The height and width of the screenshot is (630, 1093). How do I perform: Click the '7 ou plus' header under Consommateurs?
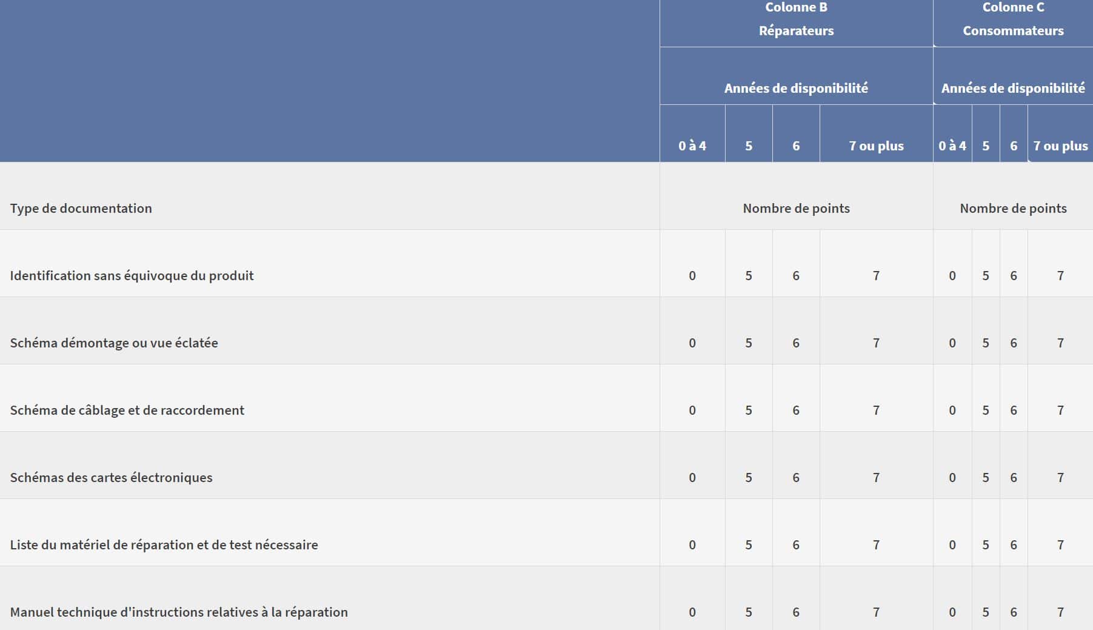pyautogui.click(x=1060, y=146)
